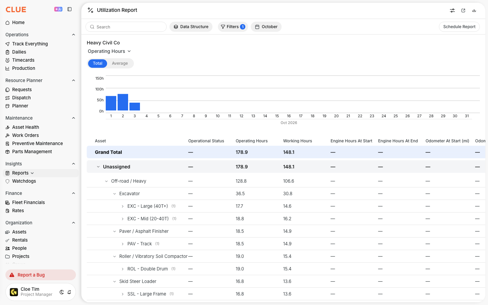Click the Report a Bug button

[41, 275]
